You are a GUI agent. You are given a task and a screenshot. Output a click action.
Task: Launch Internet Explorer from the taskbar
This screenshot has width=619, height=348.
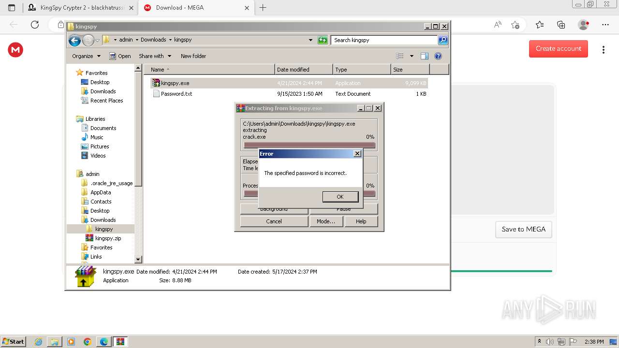click(39, 342)
